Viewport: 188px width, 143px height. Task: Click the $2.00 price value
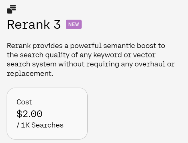click(29, 114)
